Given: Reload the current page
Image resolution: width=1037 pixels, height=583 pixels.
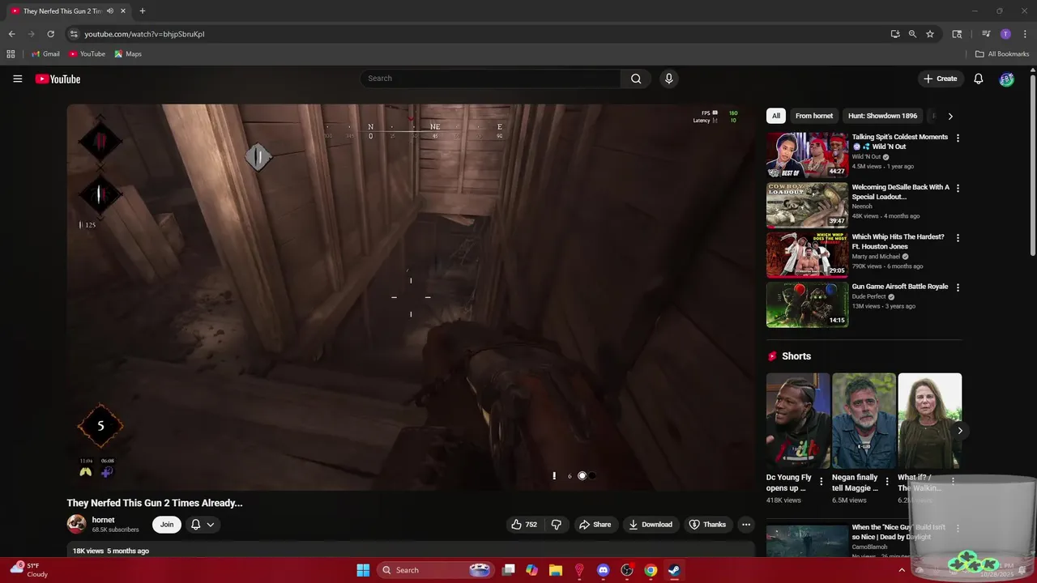Looking at the screenshot, I should click(50, 34).
